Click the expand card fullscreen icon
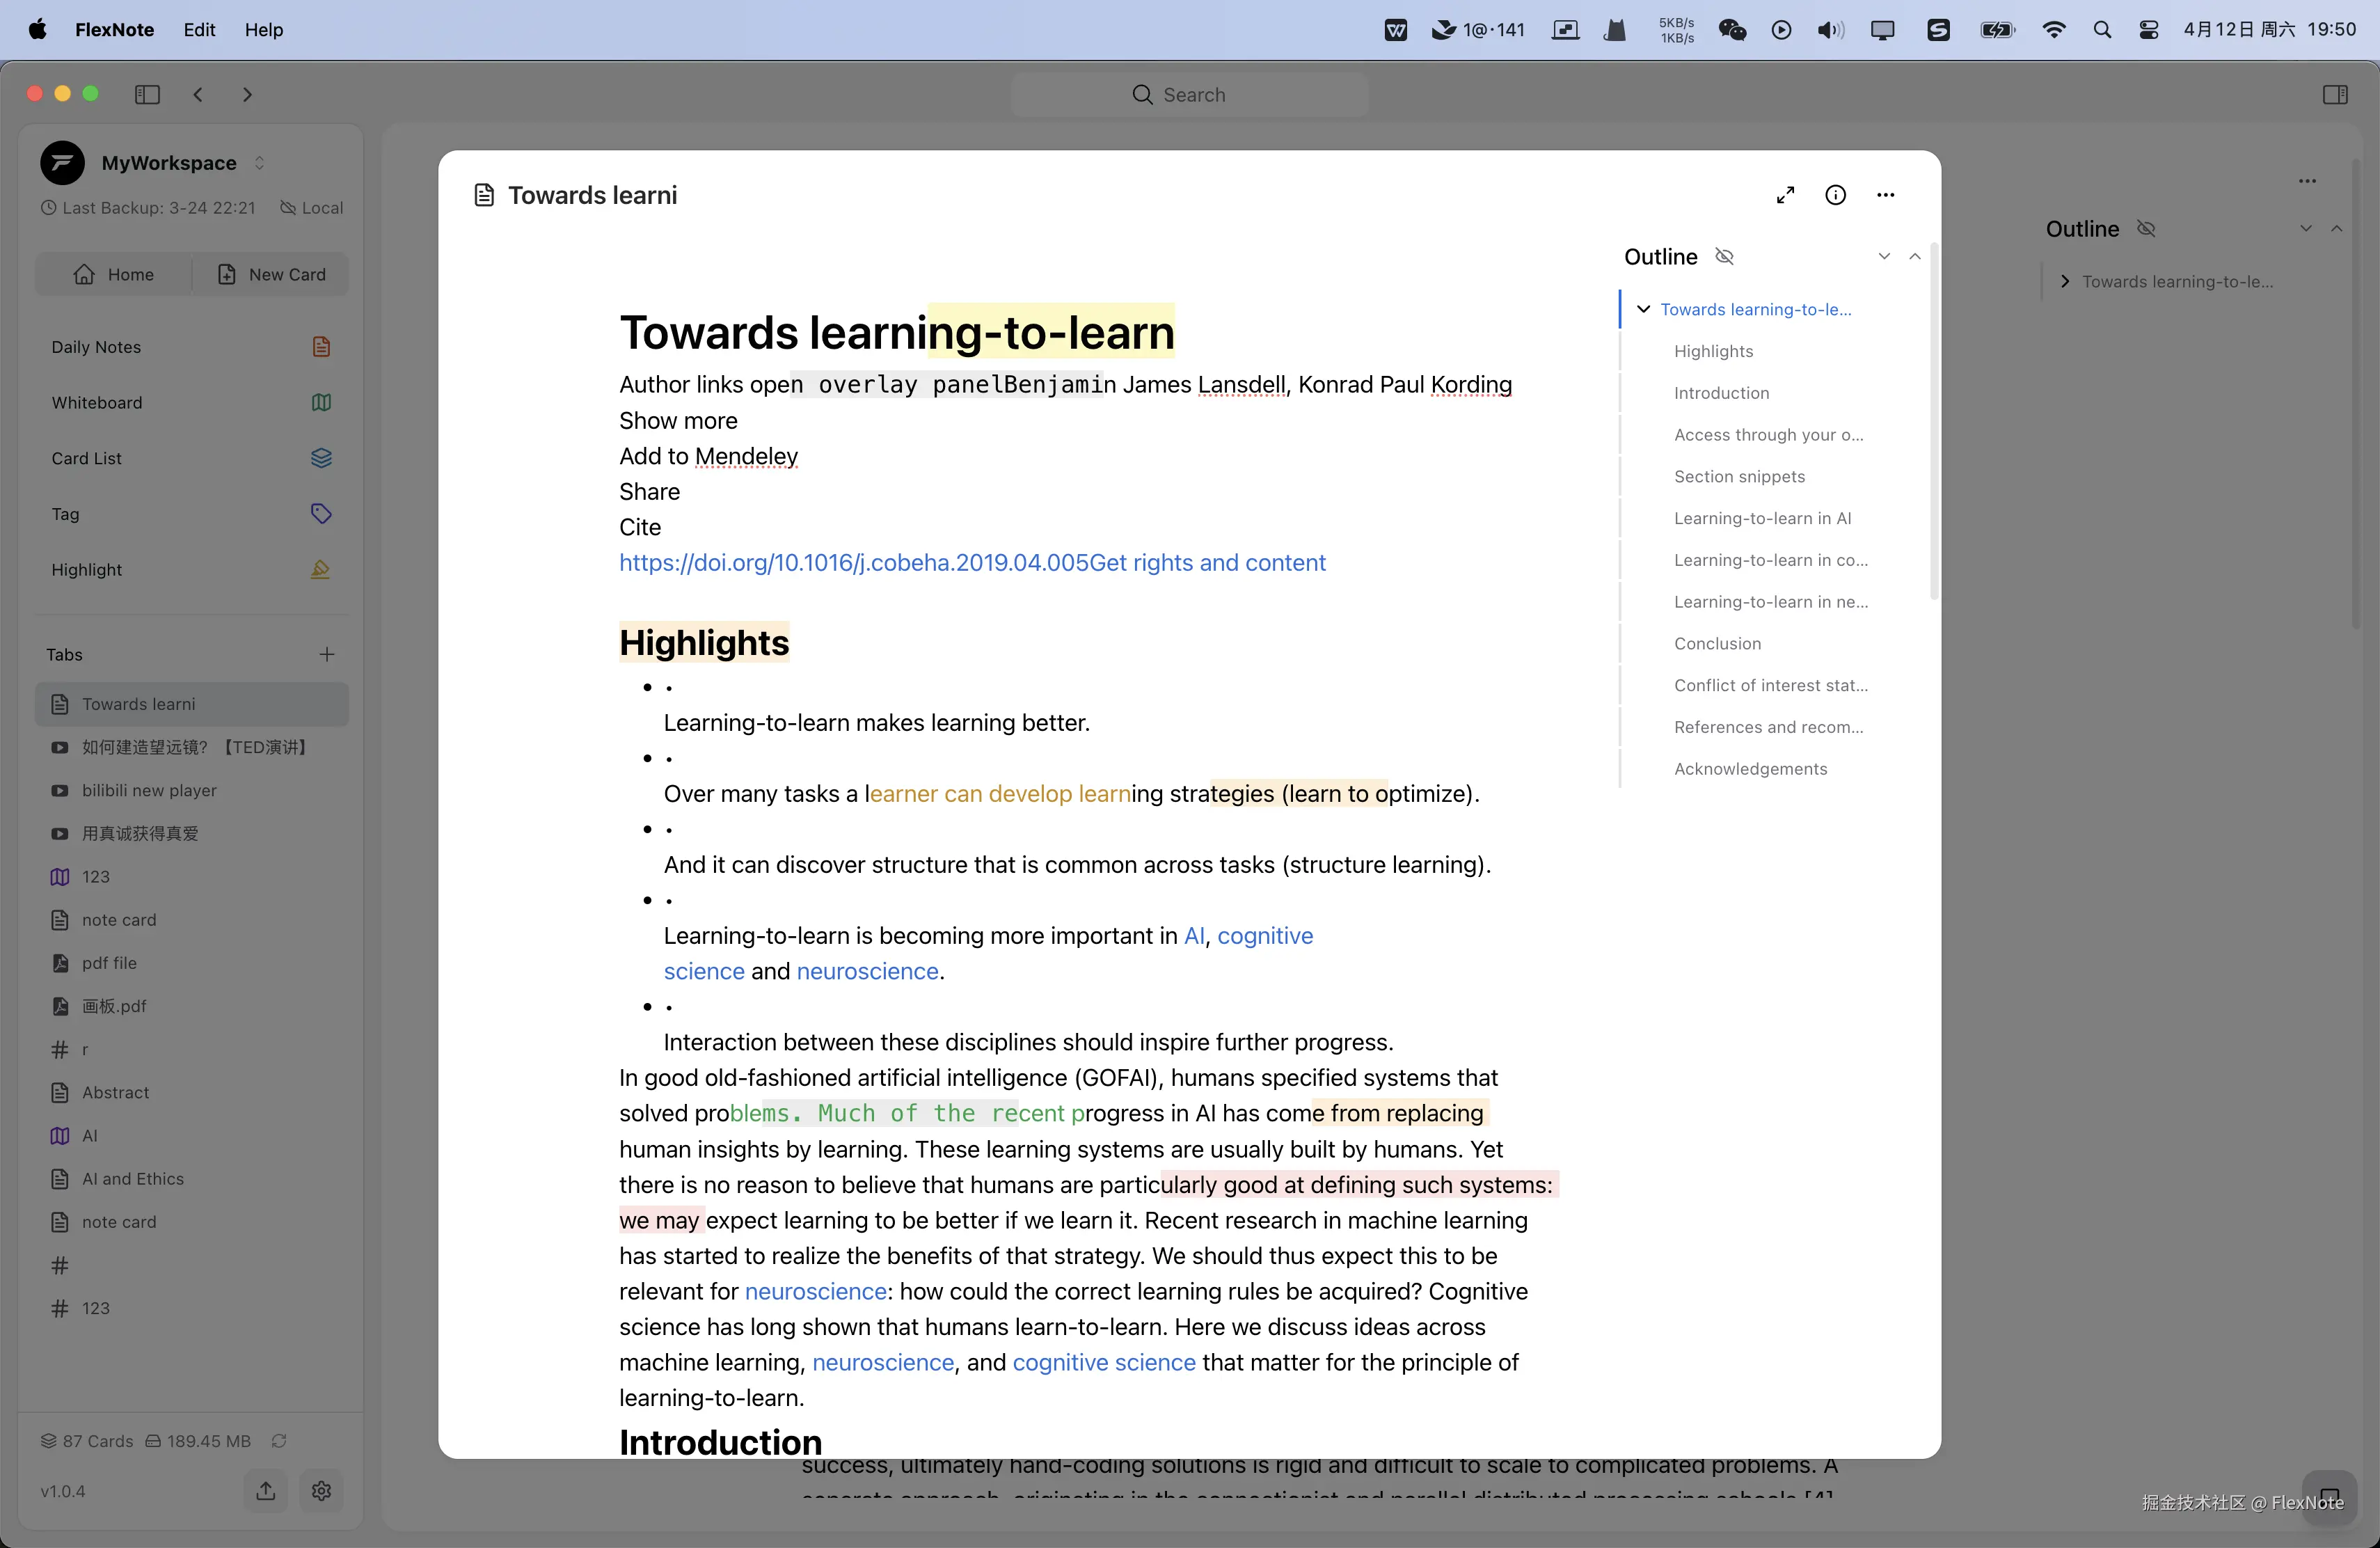This screenshot has height=1548, width=2380. (1785, 195)
